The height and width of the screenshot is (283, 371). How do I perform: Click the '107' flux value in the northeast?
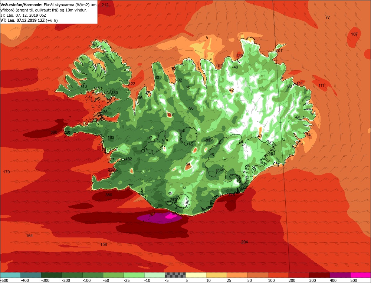(x=354, y=34)
